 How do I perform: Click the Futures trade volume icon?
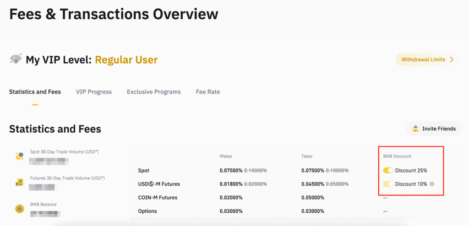click(19, 182)
